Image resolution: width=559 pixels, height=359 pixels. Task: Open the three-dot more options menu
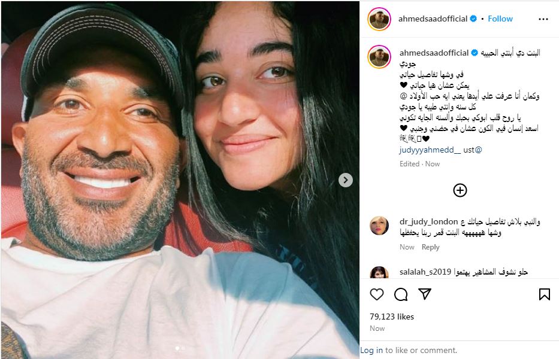543,19
